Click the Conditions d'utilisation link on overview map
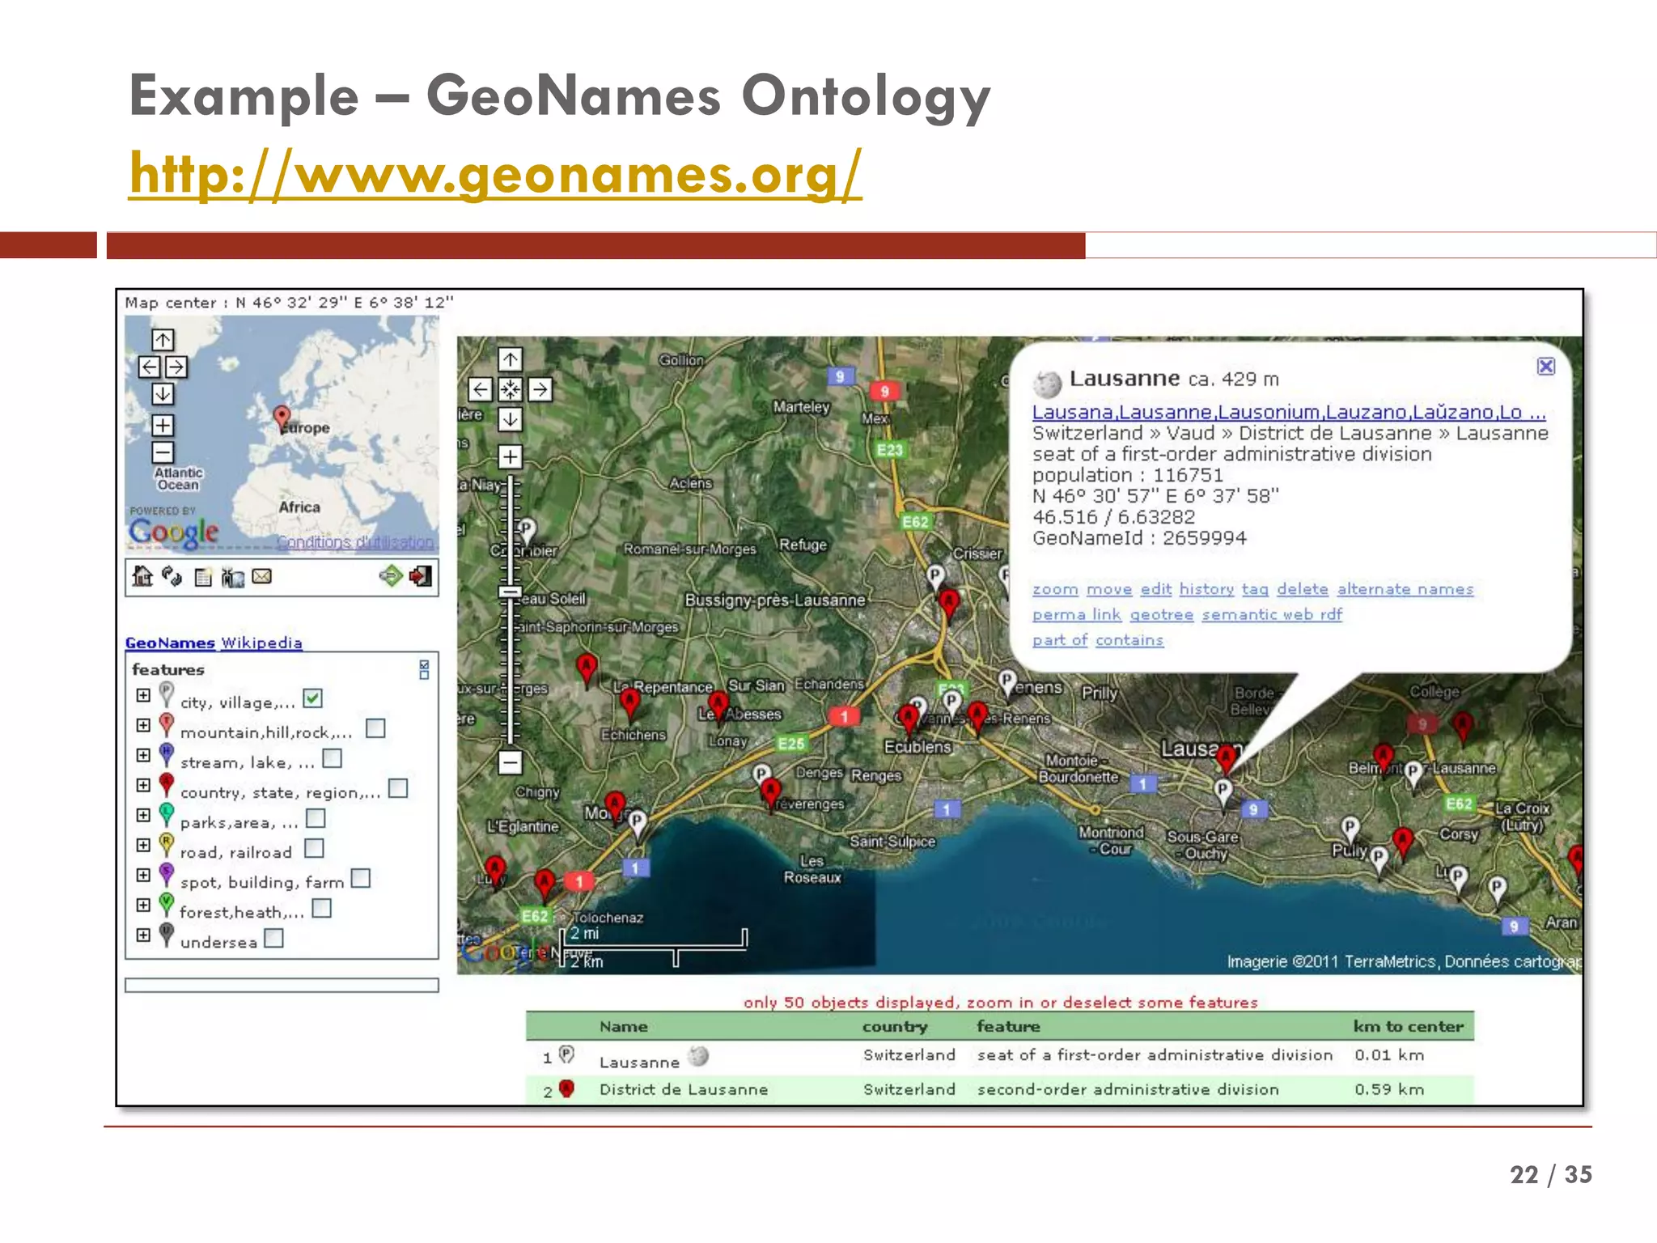Screen dimensions: 1657x1243 [x=355, y=541]
